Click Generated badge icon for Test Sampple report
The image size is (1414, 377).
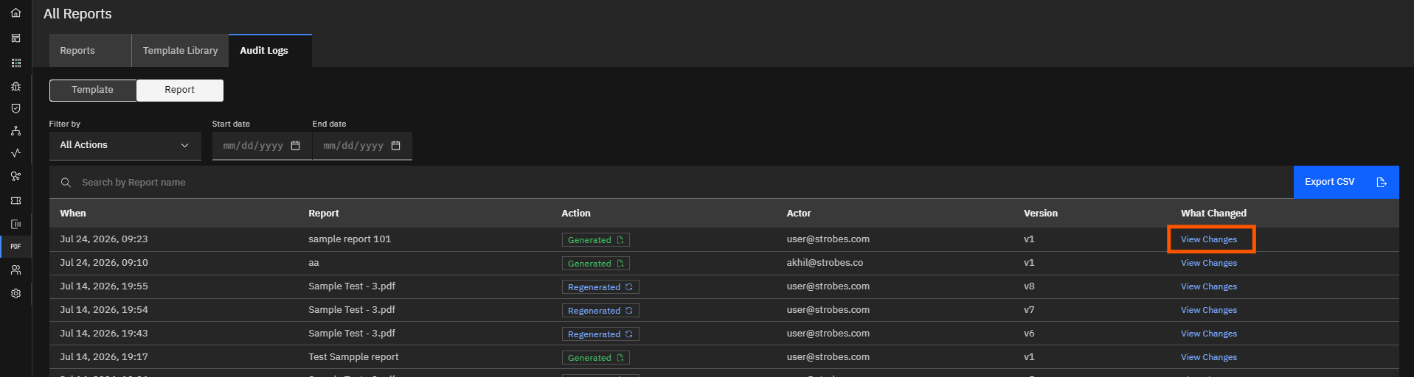coord(620,358)
